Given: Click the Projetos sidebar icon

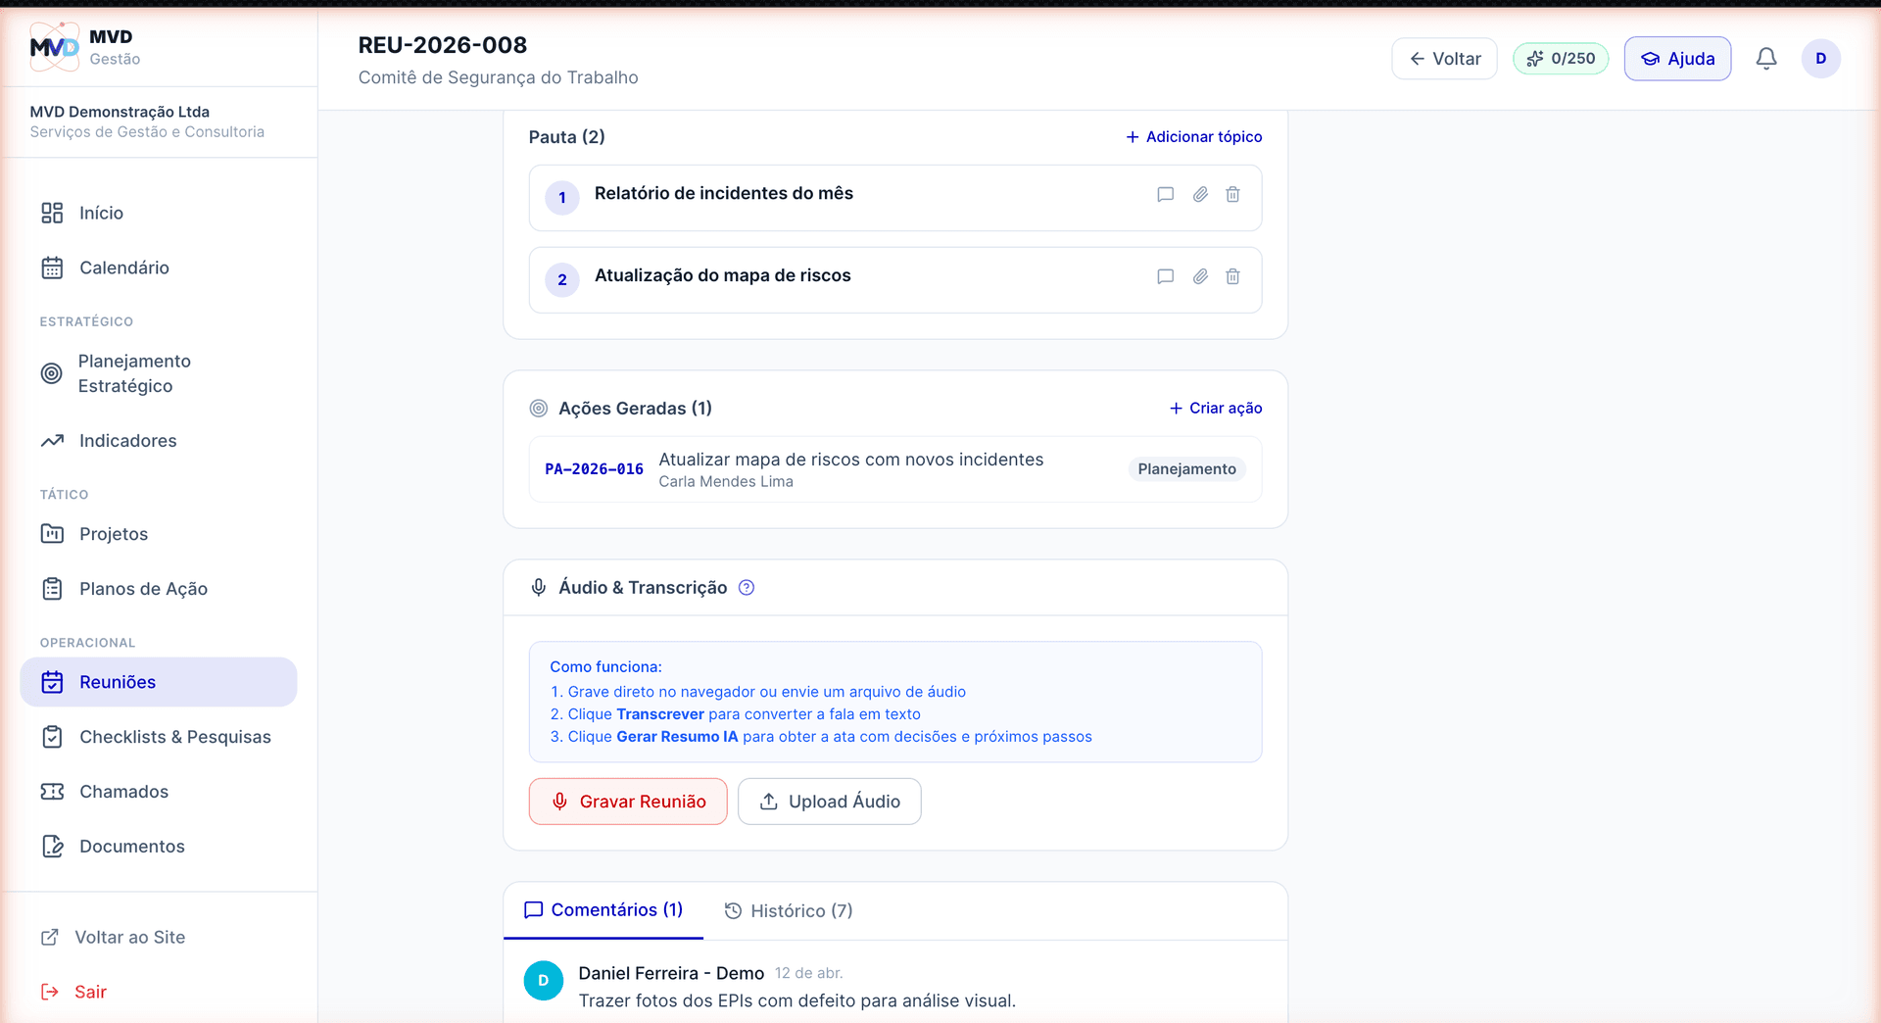Looking at the screenshot, I should (52, 534).
